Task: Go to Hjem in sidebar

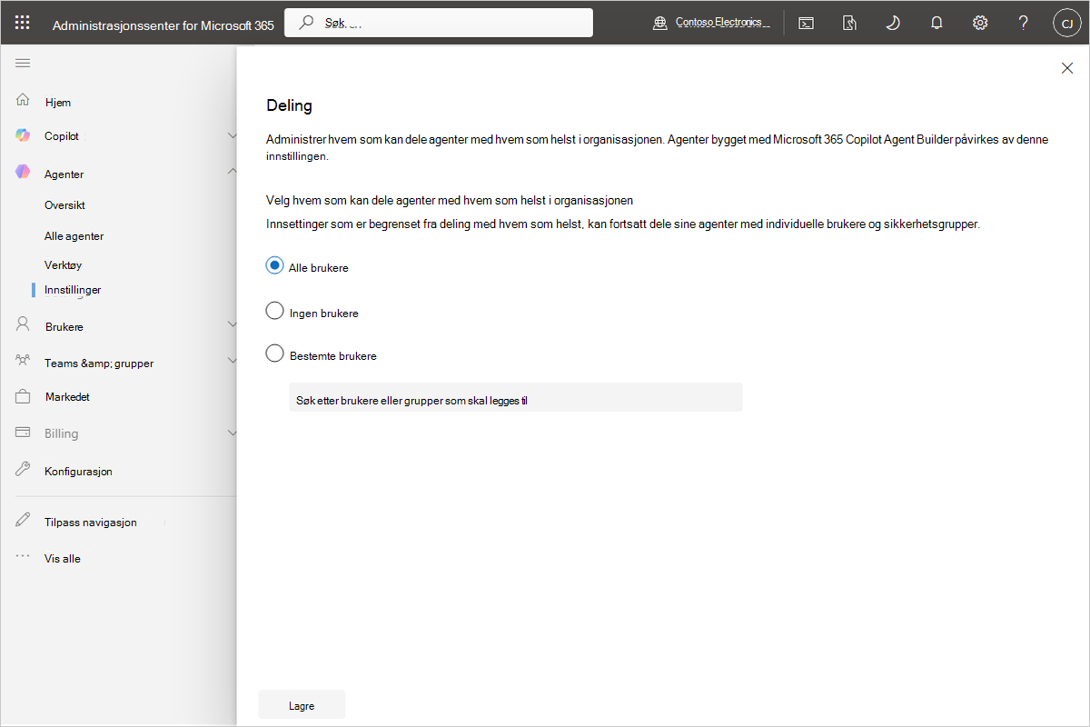Action: pyautogui.click(x=58, y=103)
